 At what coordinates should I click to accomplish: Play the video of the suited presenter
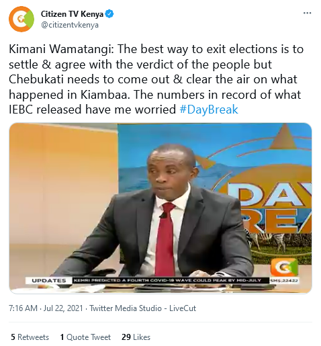(x=160, y=208)
